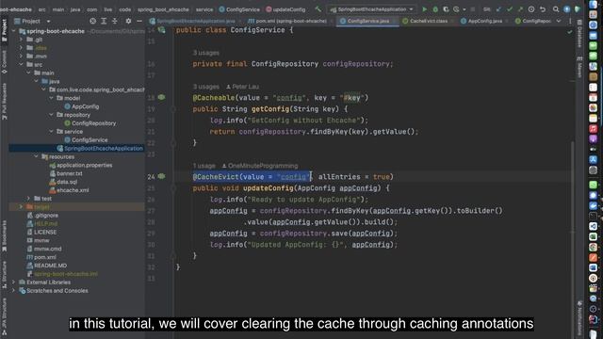Click the gutter bean icon beside class ConfigService
The height and width of the screenshot is (339, 603).
coord(161,29)
